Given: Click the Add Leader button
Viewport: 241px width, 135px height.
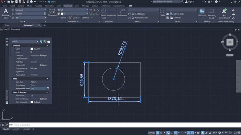Looking at the screenshot, I should (138, 14).
